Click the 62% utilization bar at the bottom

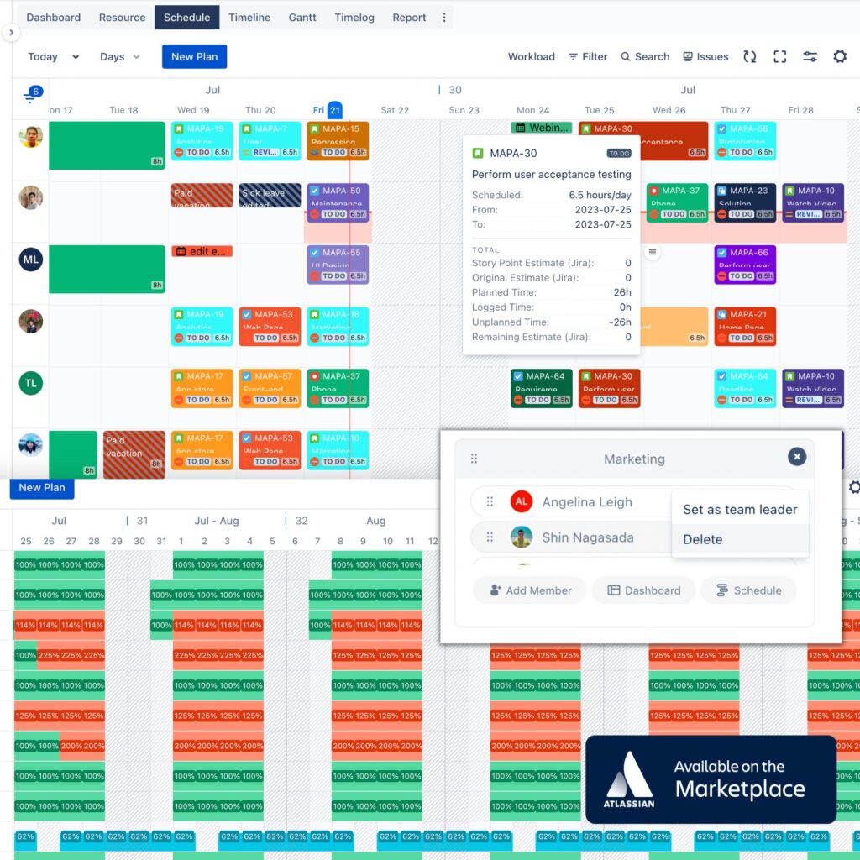pos(24,837)
